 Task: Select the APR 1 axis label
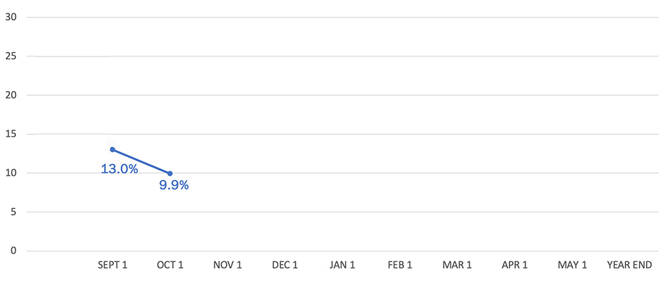[x=515, y=265]
